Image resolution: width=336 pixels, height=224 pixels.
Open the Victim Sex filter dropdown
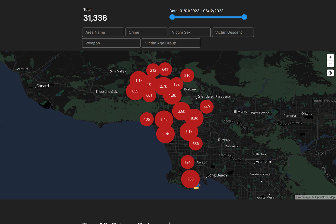pos(190,32)
